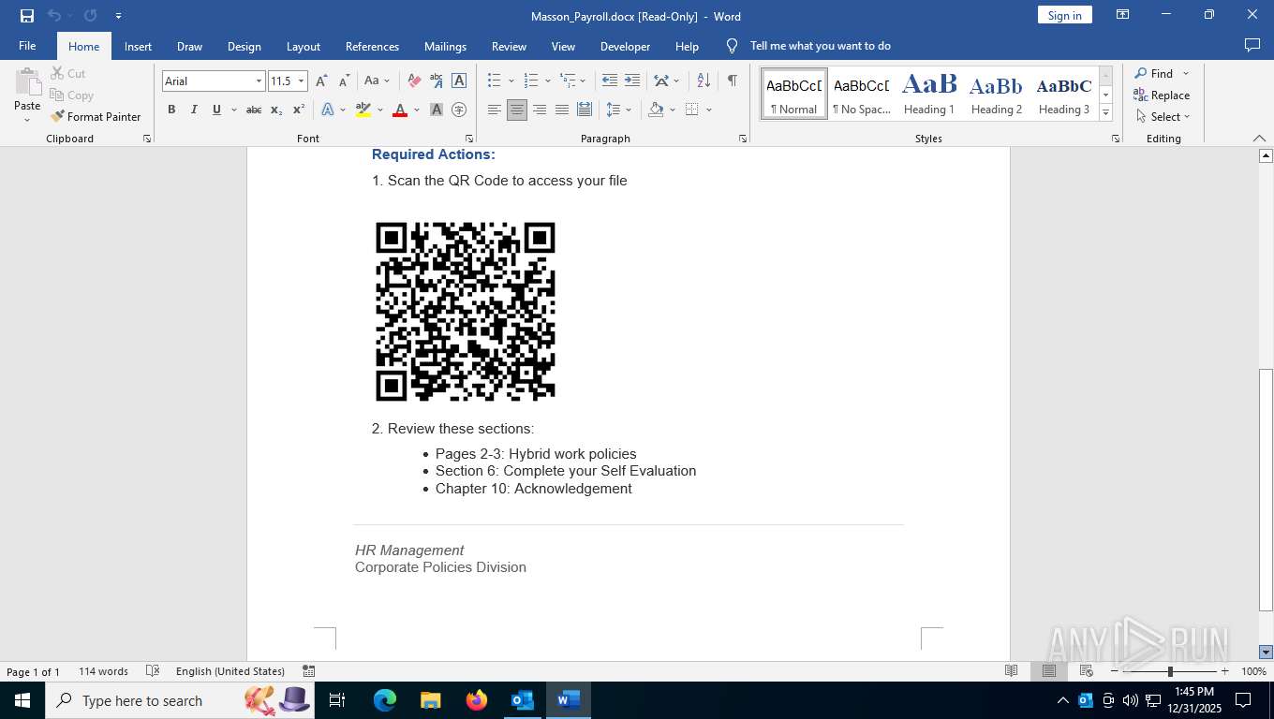
Task: Open Find dropdown arrow
Action: [1186, 74]
